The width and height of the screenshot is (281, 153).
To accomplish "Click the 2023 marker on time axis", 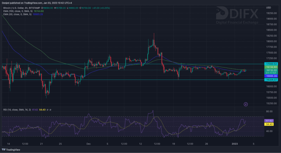I will click(235, 143).
